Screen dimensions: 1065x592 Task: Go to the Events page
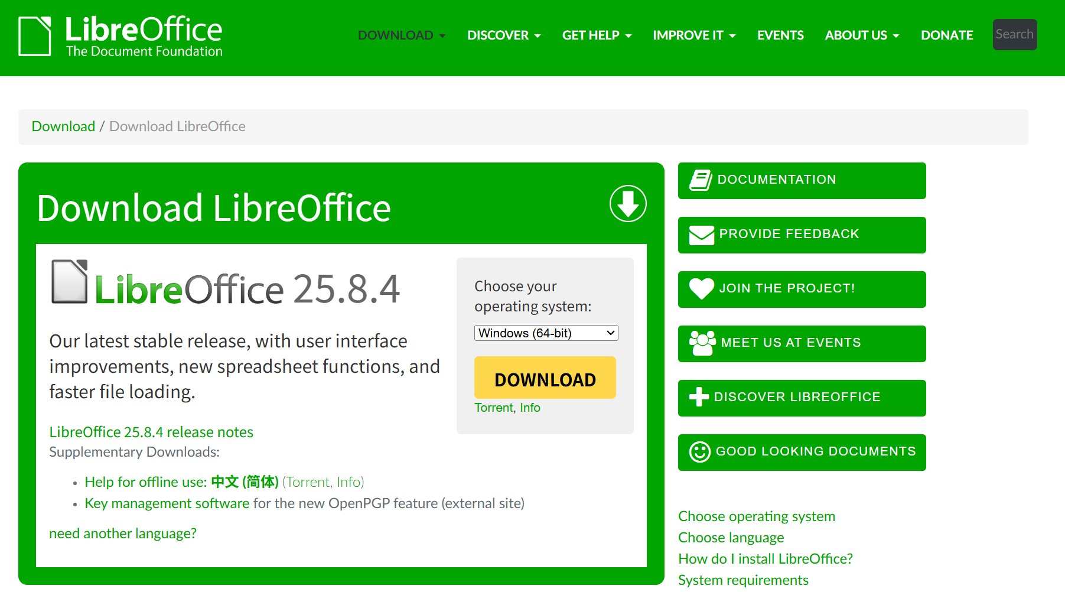[780, 35]
